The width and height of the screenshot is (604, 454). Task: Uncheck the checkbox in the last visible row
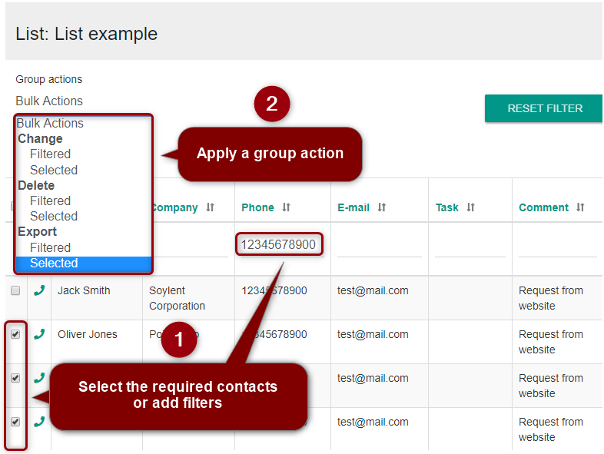point(15,422)
